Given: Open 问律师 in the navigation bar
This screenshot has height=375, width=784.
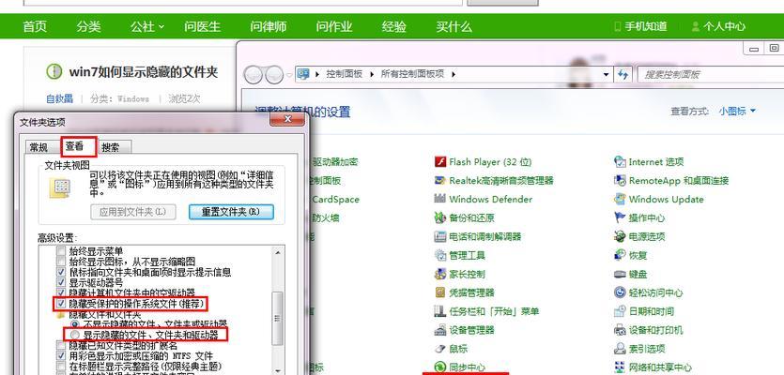Looking at the screenshot, I should pos(269,26).
